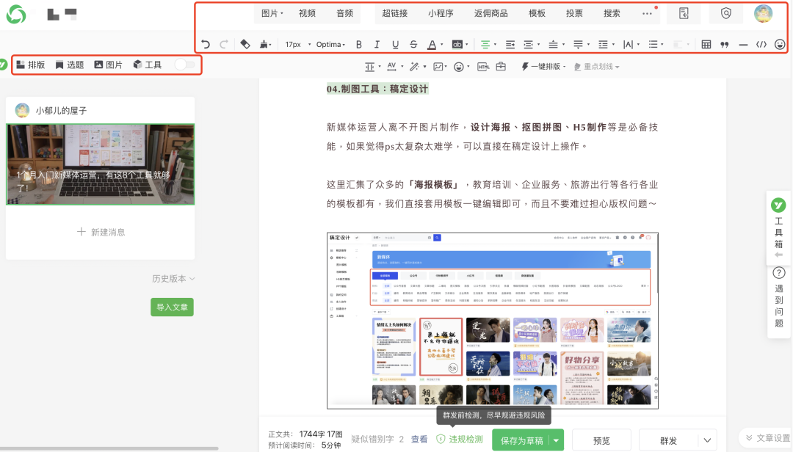Click the green center-align icon
Image resolution: width=793 pixels, height=452 pixels.
(x=485, y=45)
